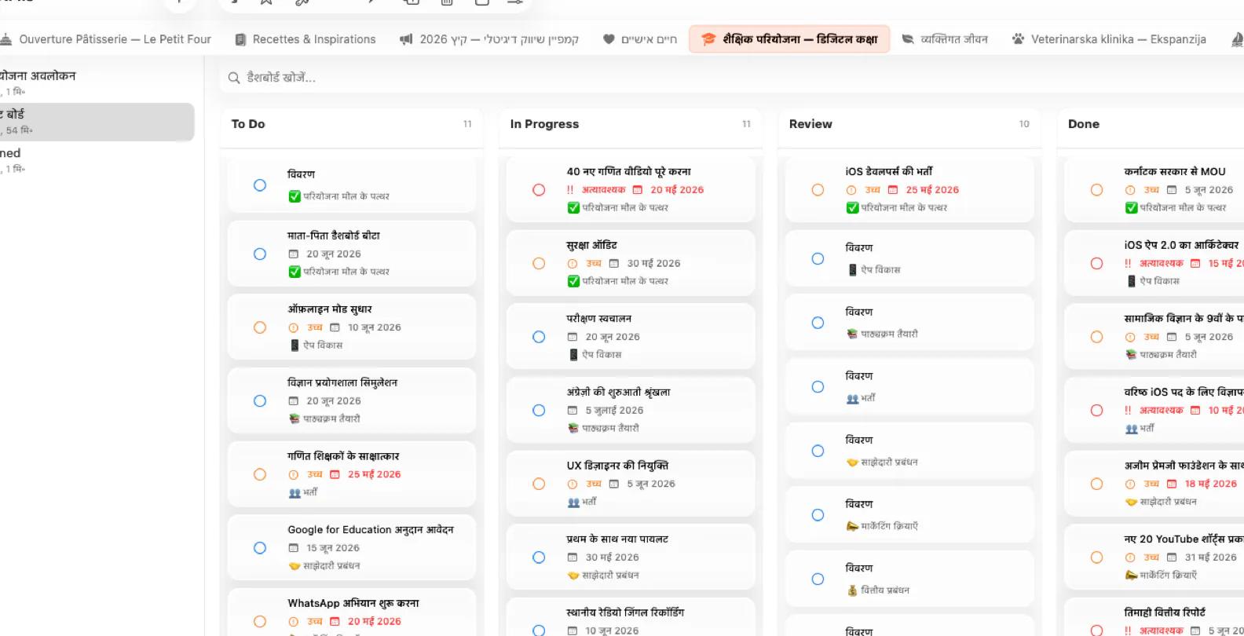The image size is (1244, 636).
Task: Click megaphone icon on Review मार्केटिंग क्रियाएँ card
Action: (x=852, y=527)
